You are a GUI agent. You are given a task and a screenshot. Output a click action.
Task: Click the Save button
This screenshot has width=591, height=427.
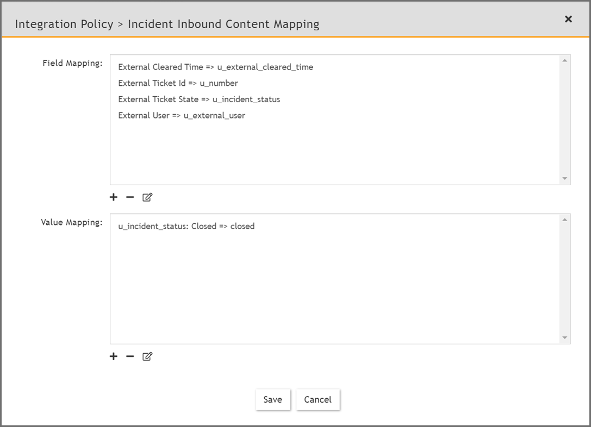pos(273,399)
